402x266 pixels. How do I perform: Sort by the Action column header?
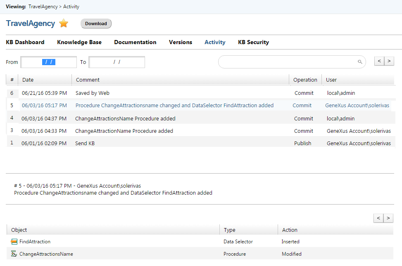coord(335,230)
